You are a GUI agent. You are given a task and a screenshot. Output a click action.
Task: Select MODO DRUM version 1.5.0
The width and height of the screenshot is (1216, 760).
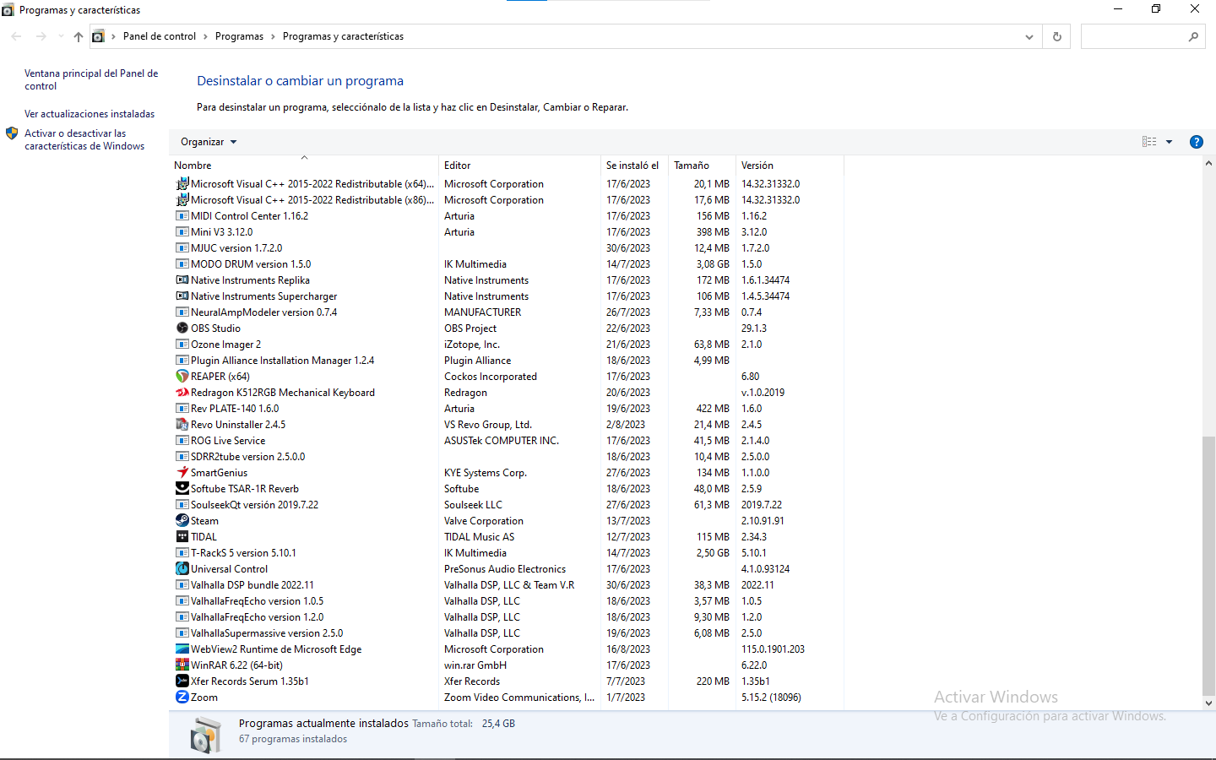507,264
